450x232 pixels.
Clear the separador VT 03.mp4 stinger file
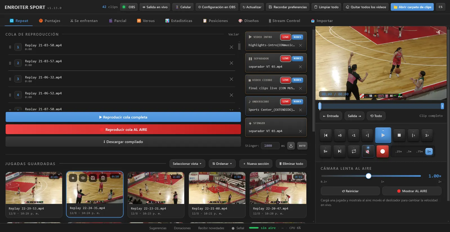point(300,131)
